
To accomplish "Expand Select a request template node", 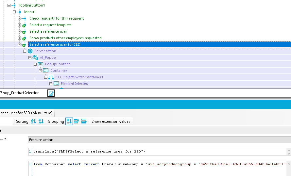I will click(x=19, y=25).
